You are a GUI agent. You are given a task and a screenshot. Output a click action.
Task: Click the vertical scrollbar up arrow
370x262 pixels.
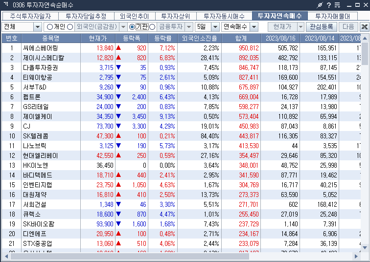tap(365, 38)
